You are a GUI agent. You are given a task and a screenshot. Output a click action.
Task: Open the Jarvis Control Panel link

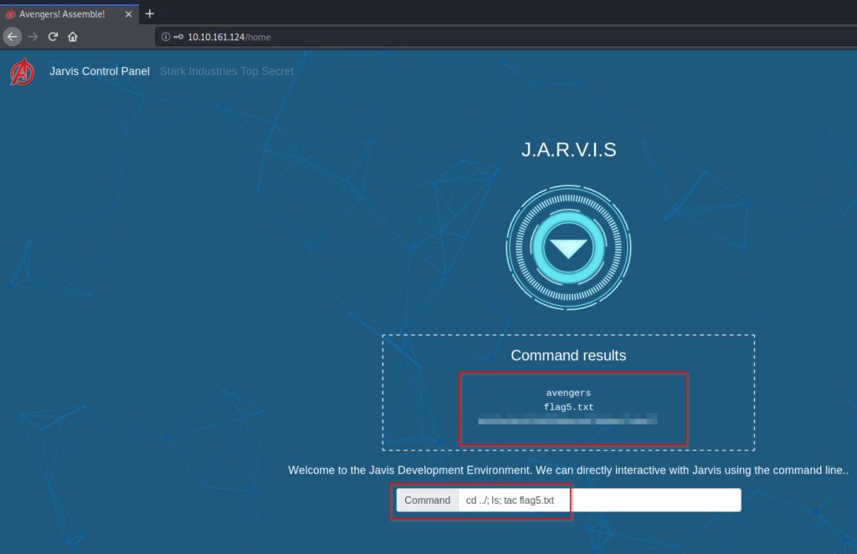pos(100,72)
